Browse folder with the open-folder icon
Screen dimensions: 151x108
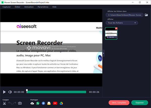[x=146, y=15]
